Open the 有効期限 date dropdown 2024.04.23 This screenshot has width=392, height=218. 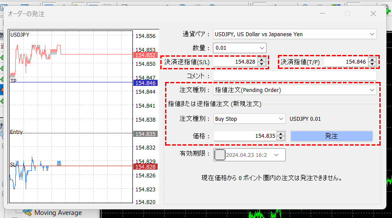276,155
